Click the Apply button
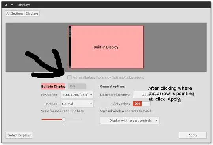Image resolution: width=213 pixels, height=145 pixels. (x=193, y=135)
